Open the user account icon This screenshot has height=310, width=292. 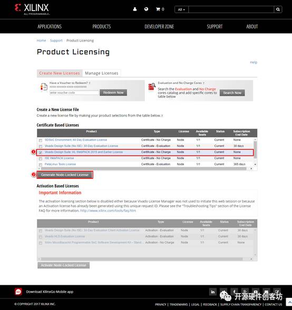click(135, 9)
